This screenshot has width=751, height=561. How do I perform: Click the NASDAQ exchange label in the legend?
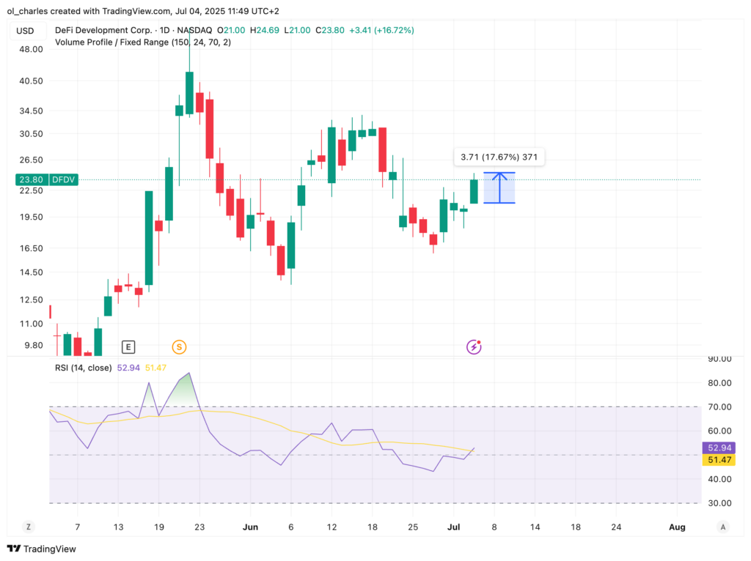point(194,31)
